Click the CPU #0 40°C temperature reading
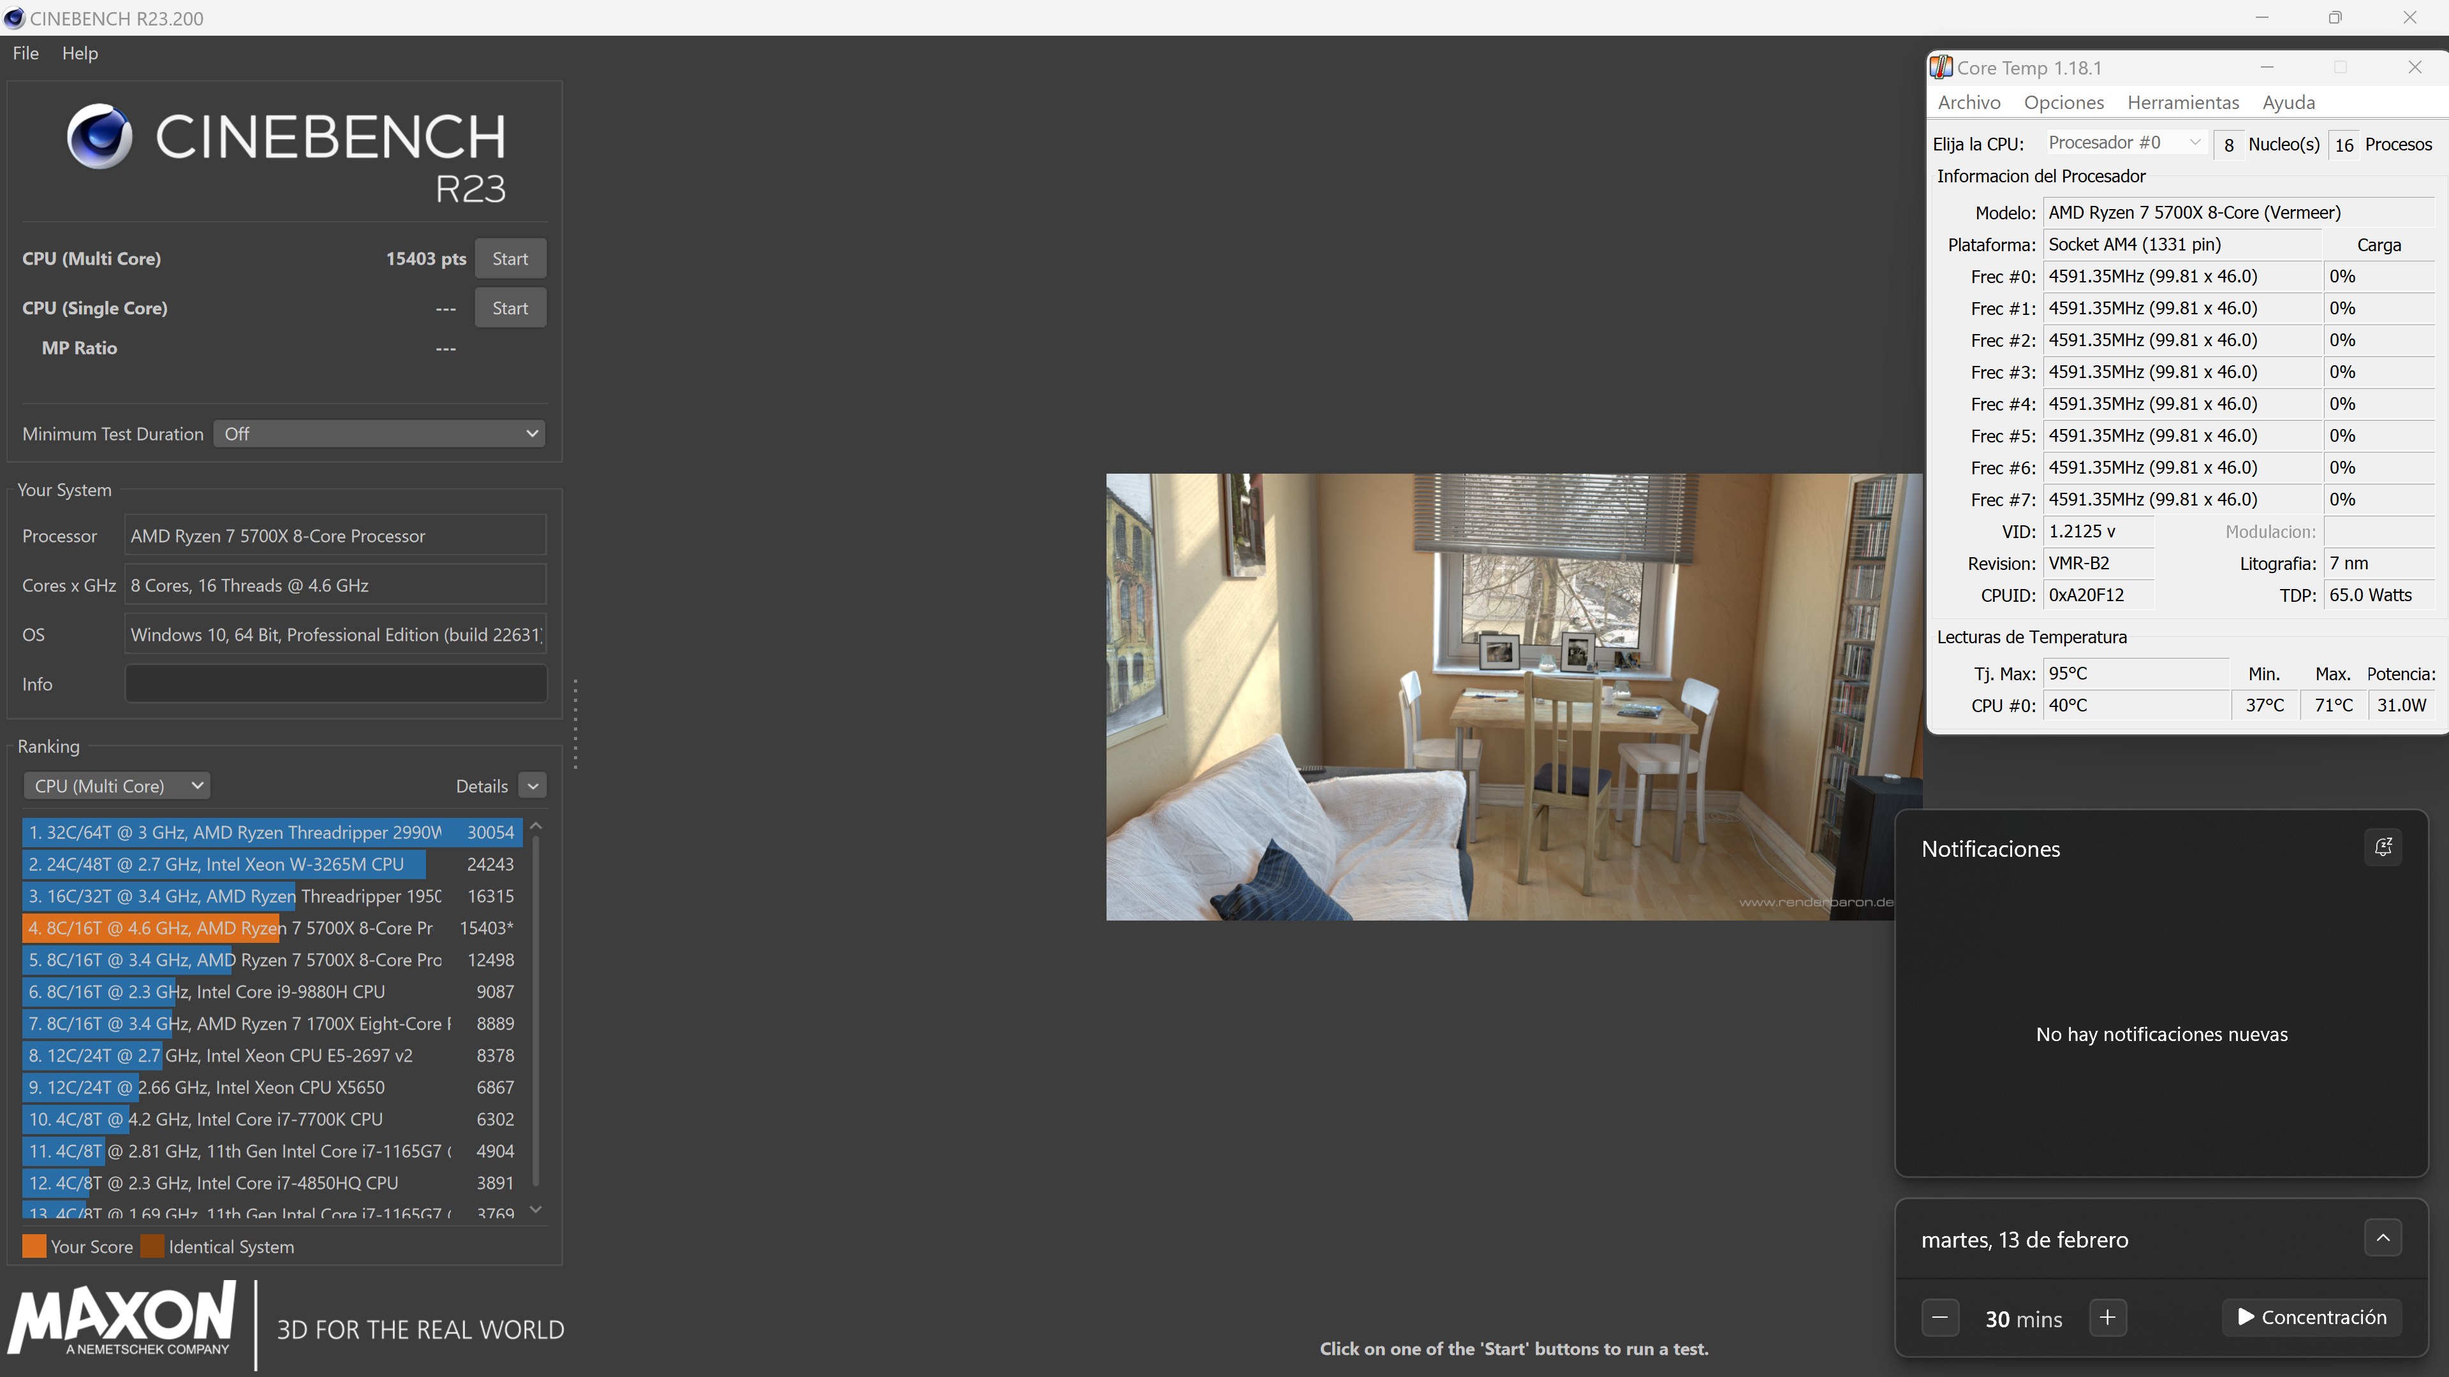 (2136, 706)
